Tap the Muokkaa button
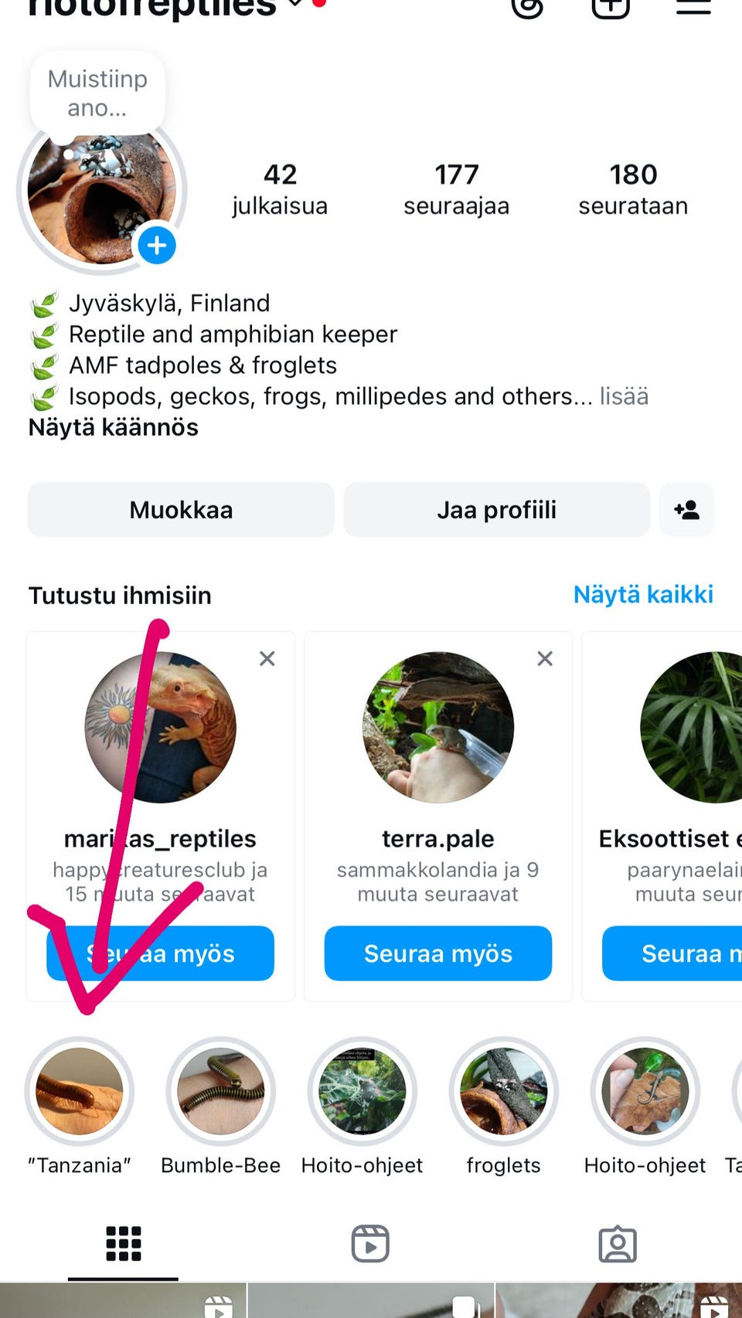Image resolution: width=742 pixels, height=1318 pixels. click(181, 510)
